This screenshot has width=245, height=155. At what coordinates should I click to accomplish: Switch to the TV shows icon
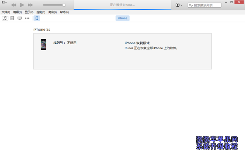20,18
